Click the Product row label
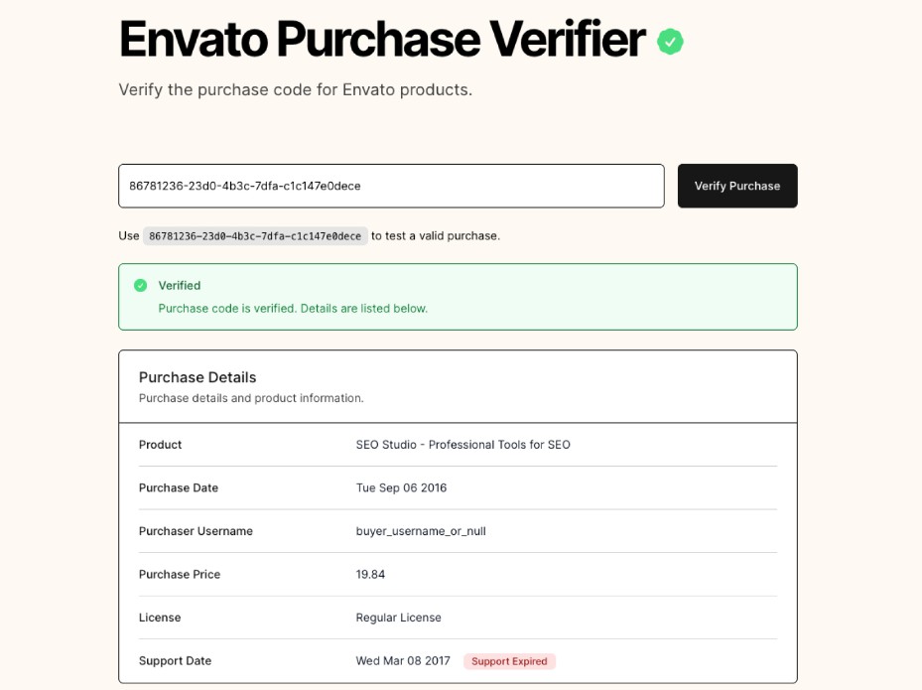Screen dimensions: 922x690 pos(160,445)
